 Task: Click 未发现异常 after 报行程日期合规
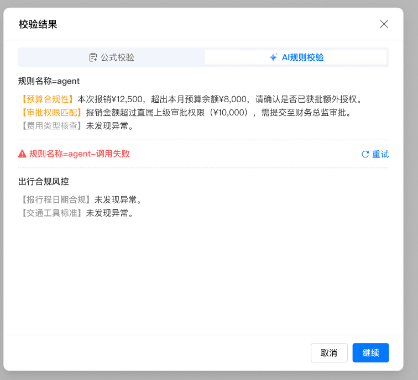118,199
